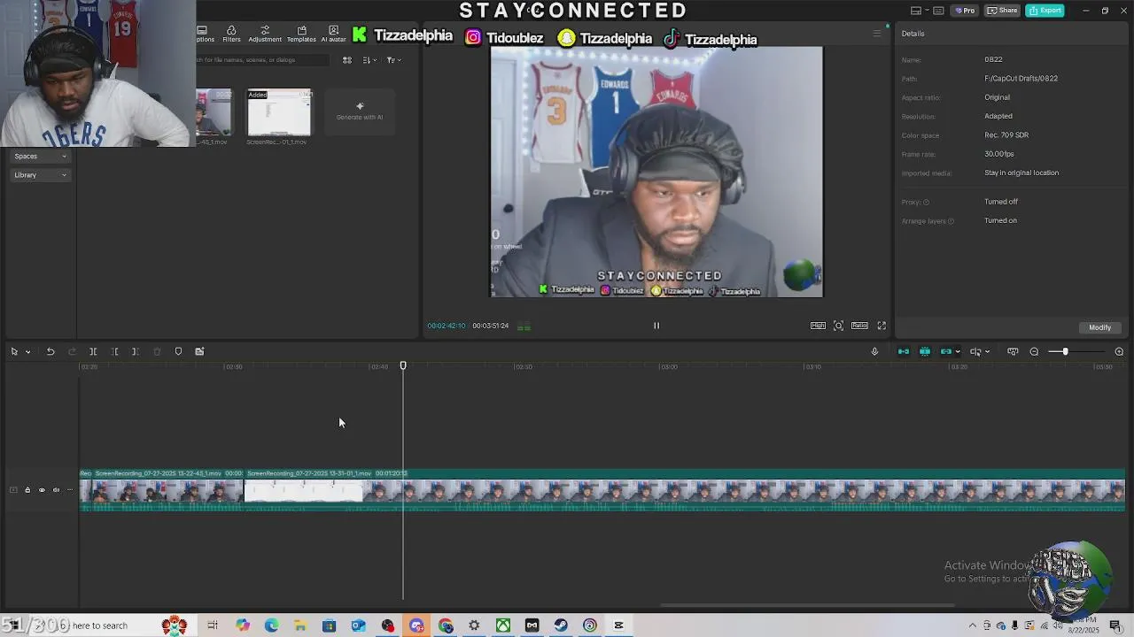Click the horizontal timeline scrollbar
The height and width of the screenshot is (637, 1134).
point(808,605)
